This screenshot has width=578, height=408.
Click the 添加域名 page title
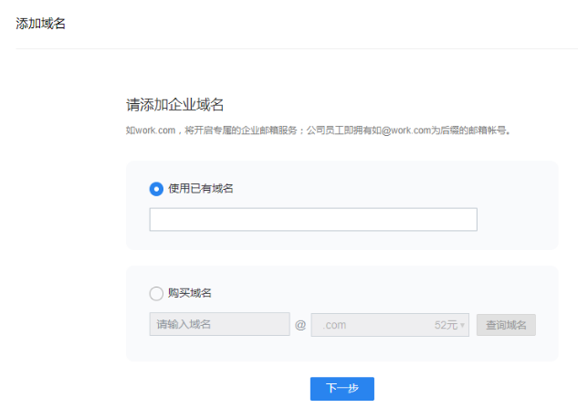coord(41,24)
